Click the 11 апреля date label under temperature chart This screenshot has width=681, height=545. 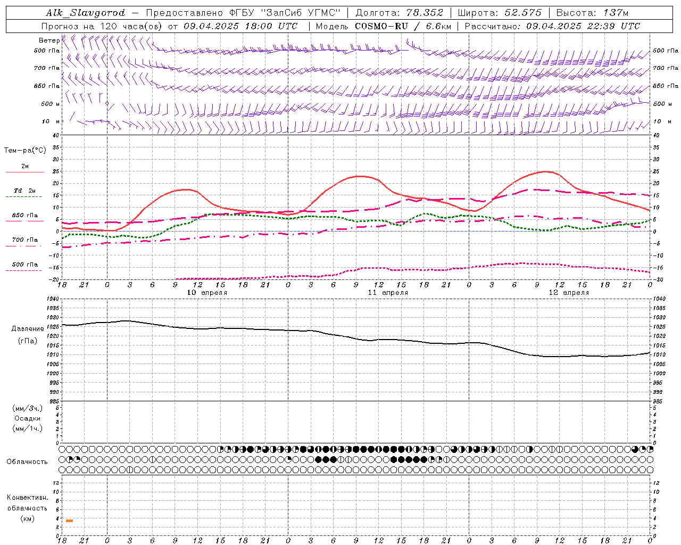point(388,293)
